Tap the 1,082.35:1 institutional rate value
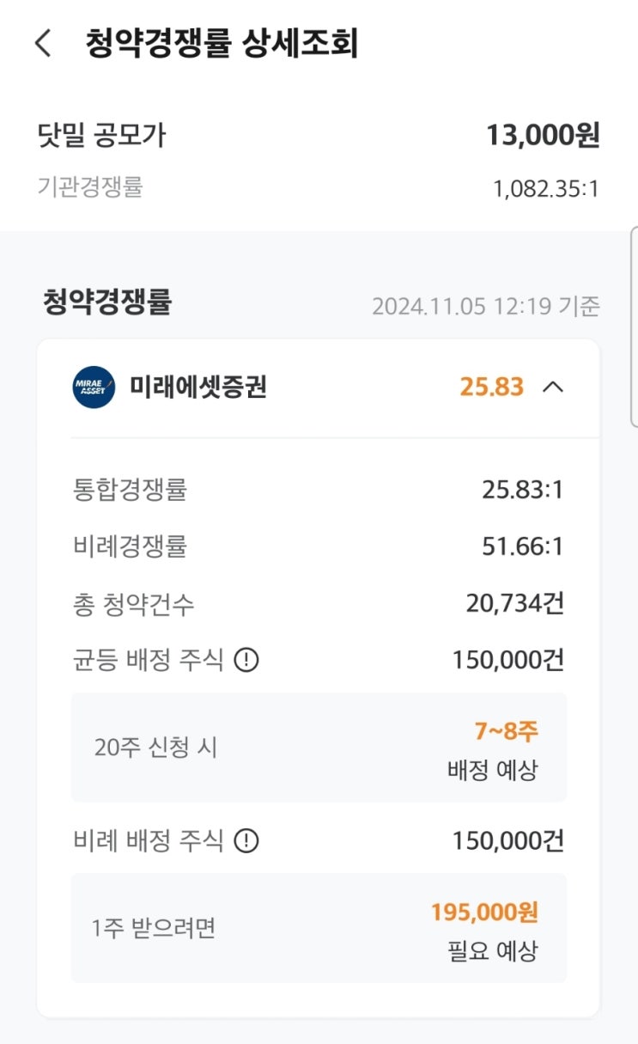 point(546,188)
